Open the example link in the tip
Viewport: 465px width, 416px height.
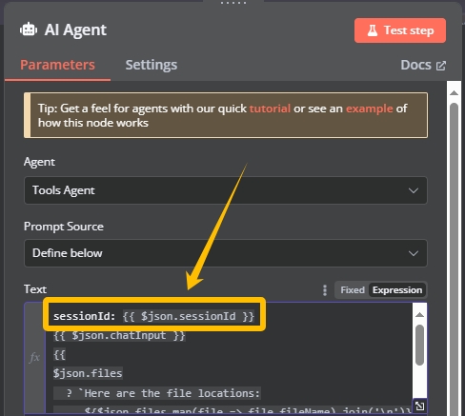point(369,109)
